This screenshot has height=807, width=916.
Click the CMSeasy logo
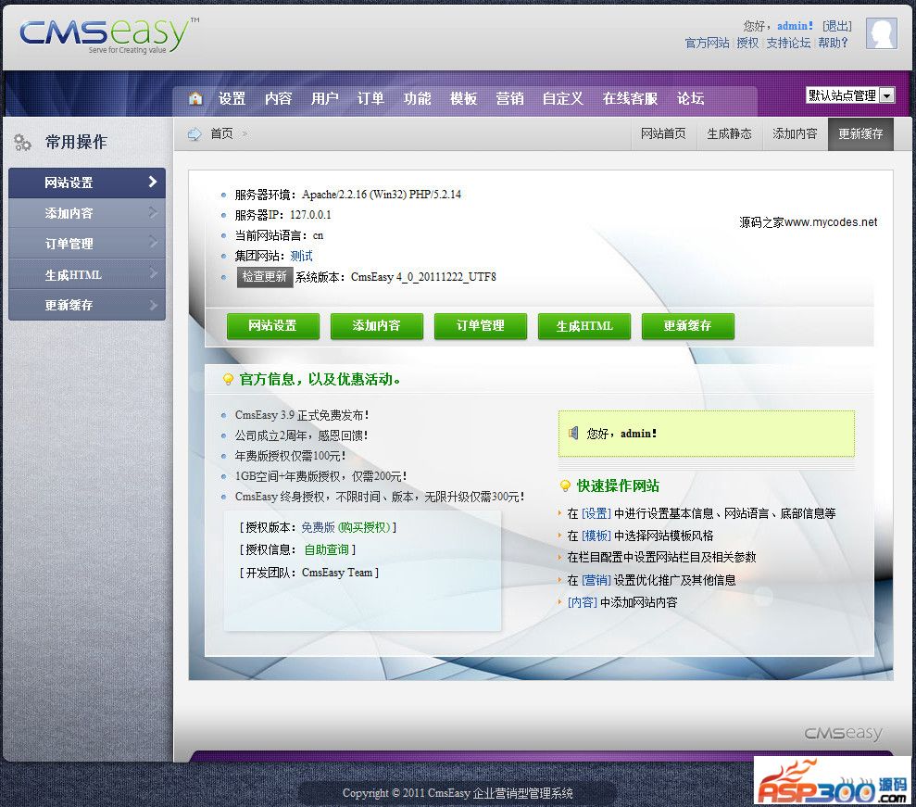(x=109, y=35)
